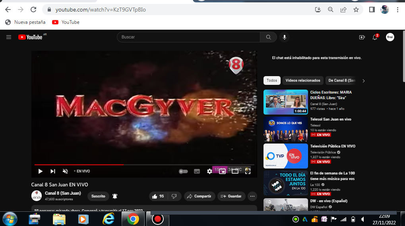Open Ciclos Escritores video thumbnail
405x226 pixels.
[285, 102]
